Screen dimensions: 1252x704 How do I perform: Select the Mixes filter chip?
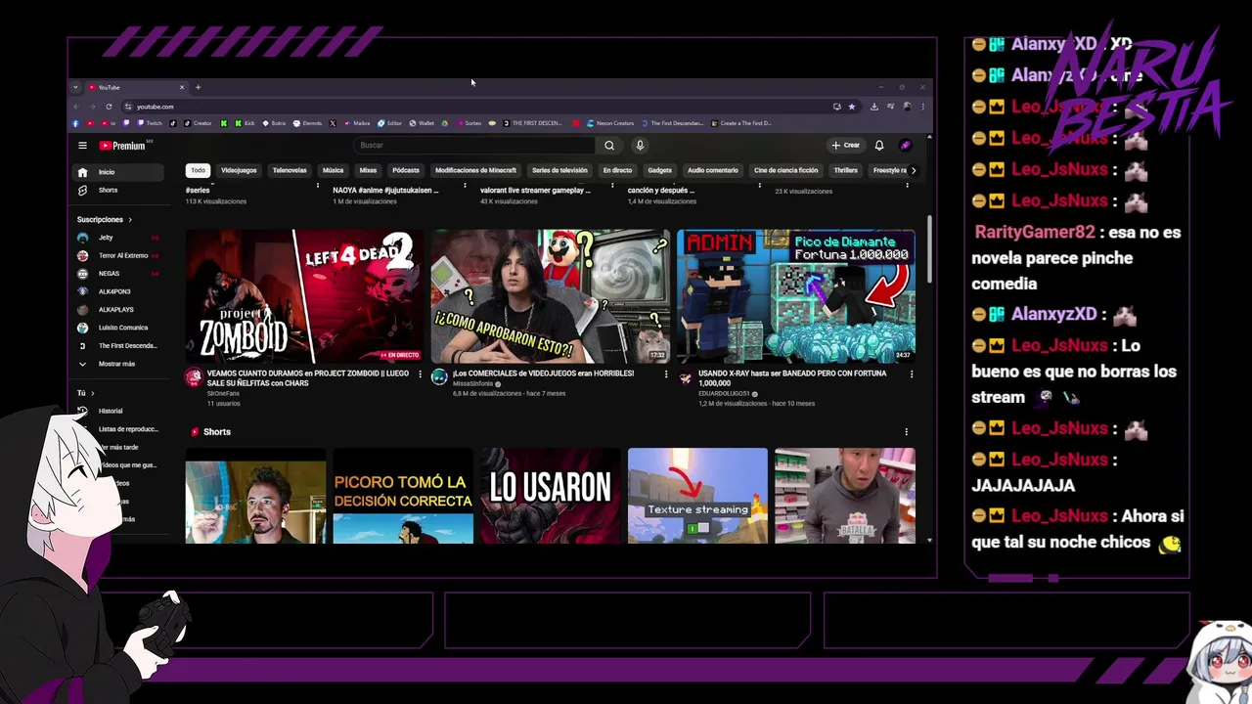pos(368,170)
